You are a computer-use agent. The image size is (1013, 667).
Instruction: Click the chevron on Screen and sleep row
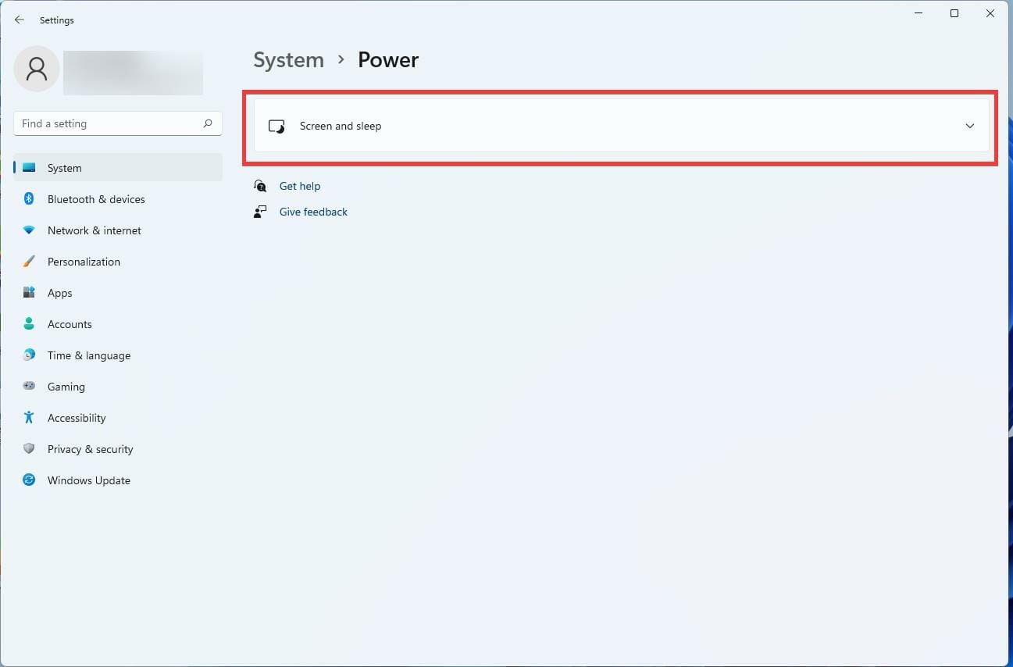[970, 126]
